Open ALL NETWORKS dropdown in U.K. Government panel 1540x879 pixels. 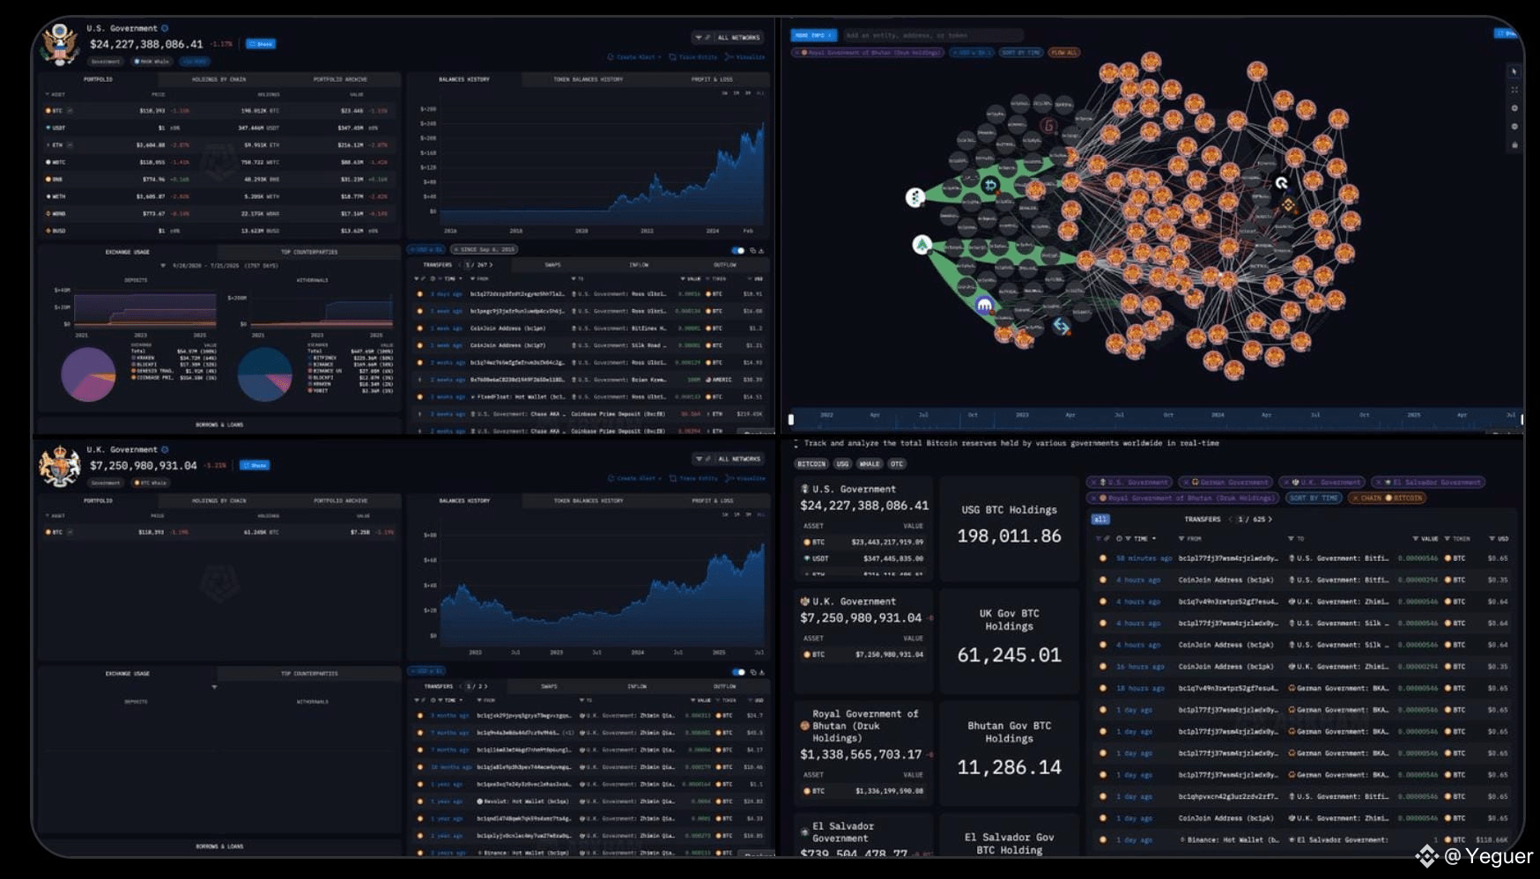pos(728,459)
